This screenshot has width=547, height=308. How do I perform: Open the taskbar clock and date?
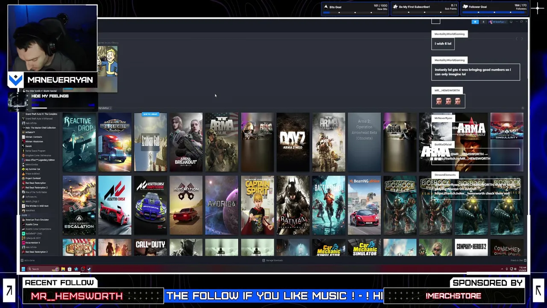pos(523,269)
